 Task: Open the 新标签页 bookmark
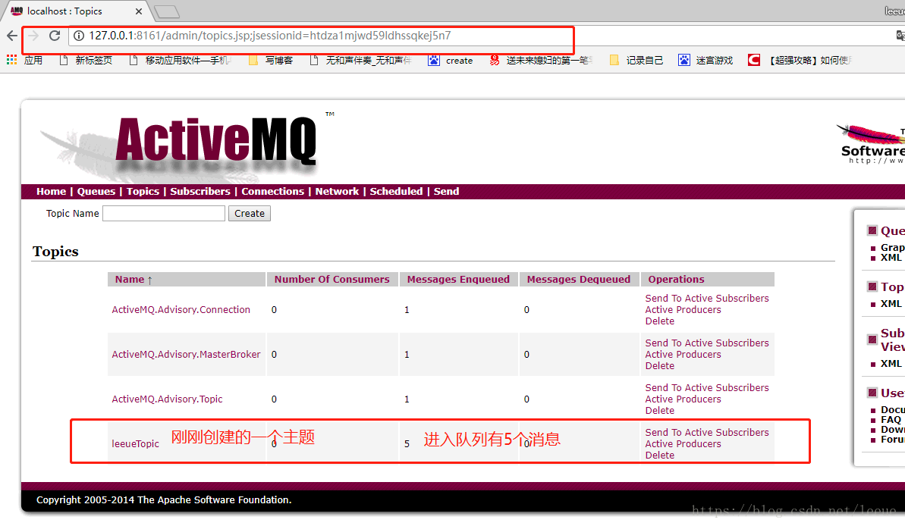tap(86, 60)
